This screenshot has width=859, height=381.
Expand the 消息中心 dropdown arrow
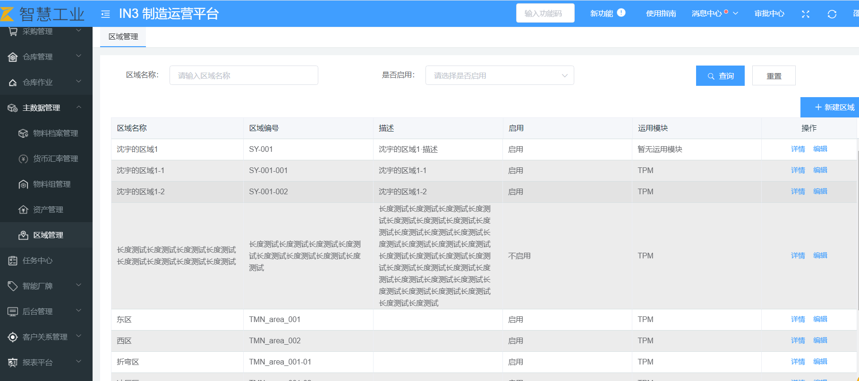coord(735,13)
